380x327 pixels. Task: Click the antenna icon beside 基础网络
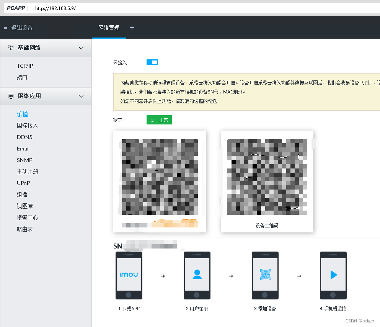pyautogui.click(x=10, y=47)
